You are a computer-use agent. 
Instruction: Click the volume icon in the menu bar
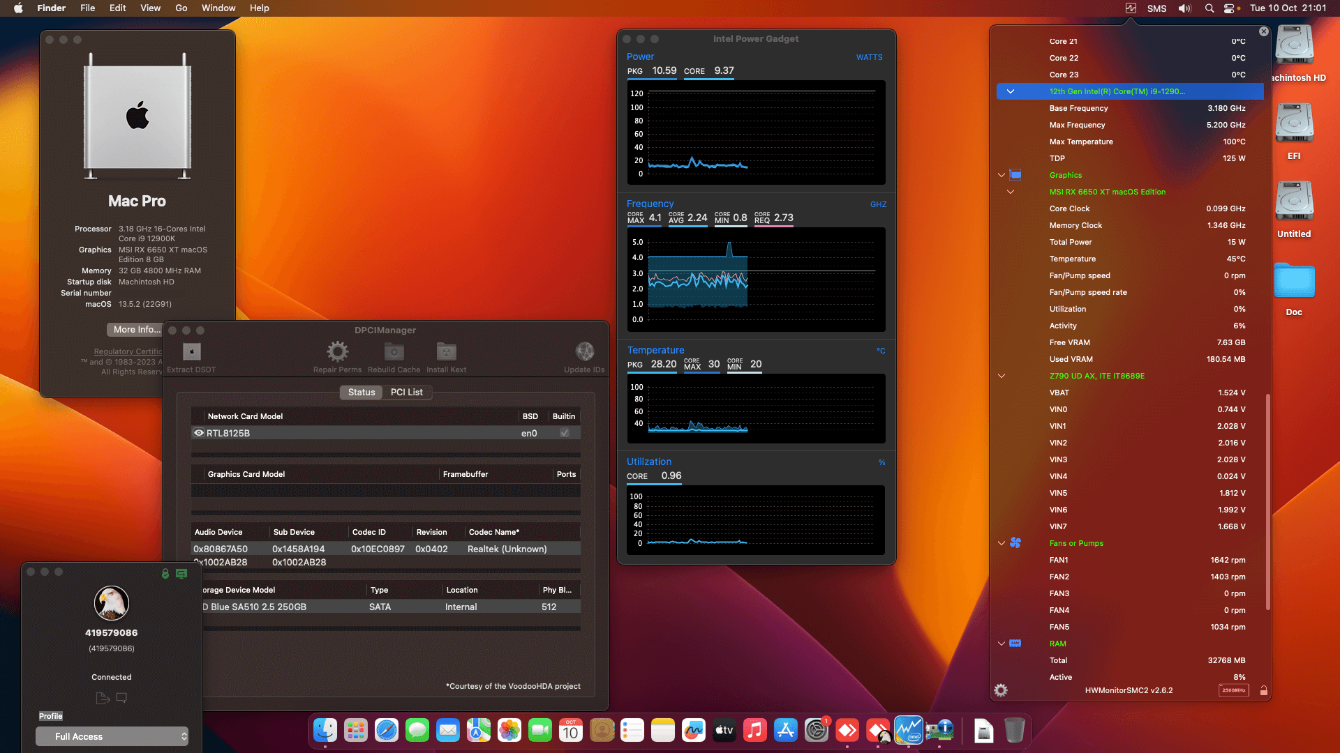coord(1184,8)
